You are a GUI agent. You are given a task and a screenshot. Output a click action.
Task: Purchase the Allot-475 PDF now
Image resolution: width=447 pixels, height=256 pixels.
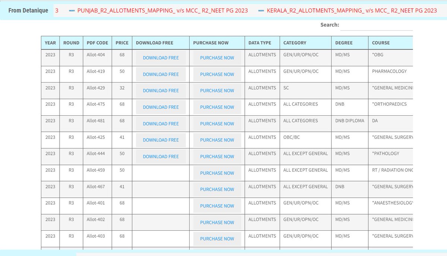(217, 107)
